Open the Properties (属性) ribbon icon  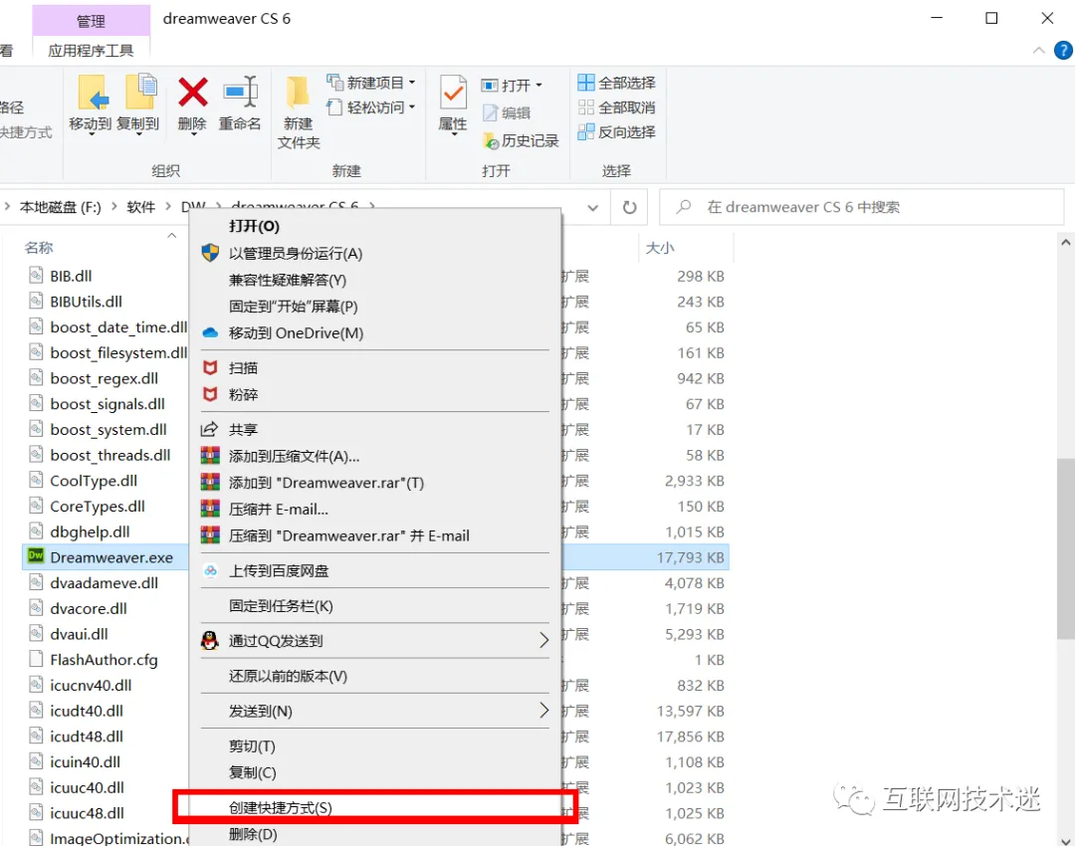(453, 105)
